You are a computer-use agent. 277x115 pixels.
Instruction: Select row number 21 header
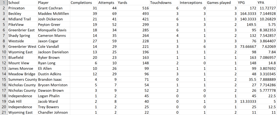tap(4, 113)
